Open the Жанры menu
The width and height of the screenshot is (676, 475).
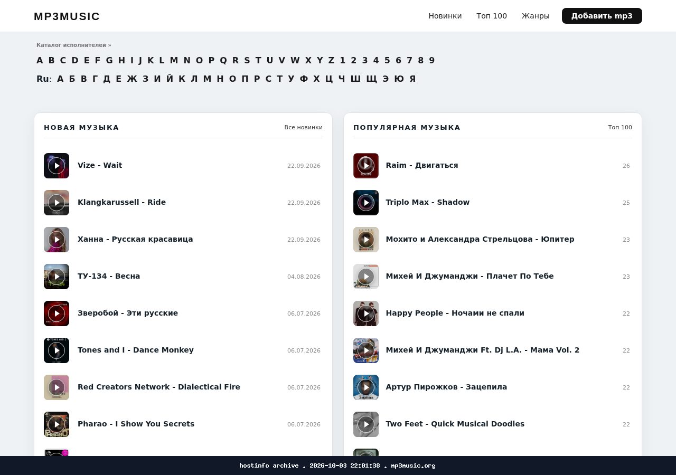tap(536, 16)
